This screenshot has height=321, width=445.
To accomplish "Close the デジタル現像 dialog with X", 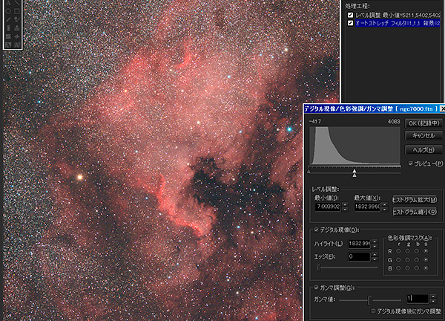I will tap(443, 108).
